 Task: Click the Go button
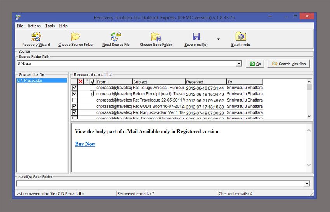(255, 64)
